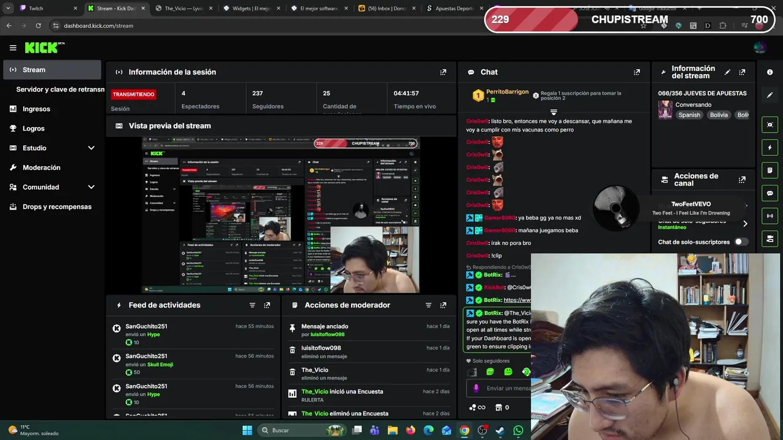Open WhatsApp from the taskbar
The image size is (783, 440).
coord(518,430)
